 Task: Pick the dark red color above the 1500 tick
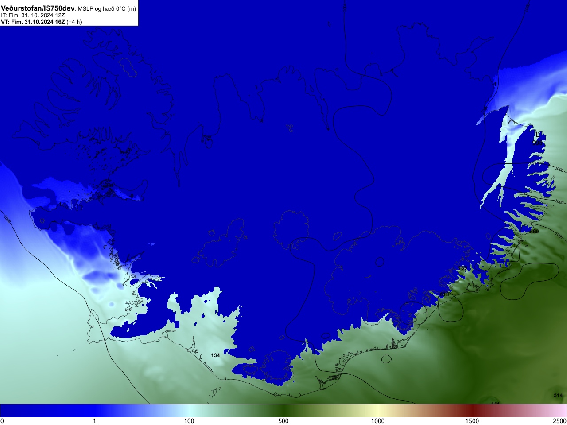472,410
